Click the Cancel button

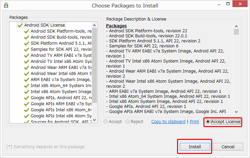[228, 147]
